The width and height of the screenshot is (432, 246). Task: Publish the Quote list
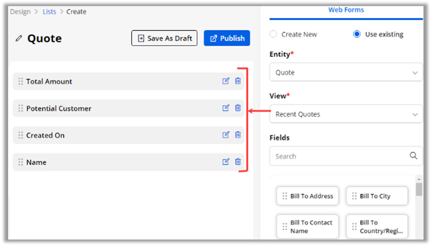click(x=227, y=38)
